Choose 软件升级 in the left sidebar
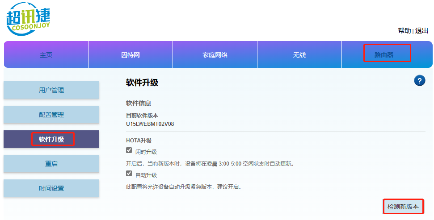 point(51,139)
